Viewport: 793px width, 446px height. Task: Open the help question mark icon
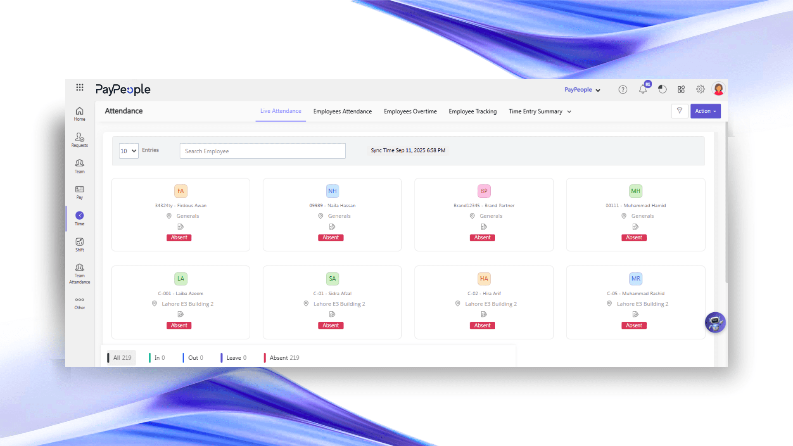coord(622,90)
